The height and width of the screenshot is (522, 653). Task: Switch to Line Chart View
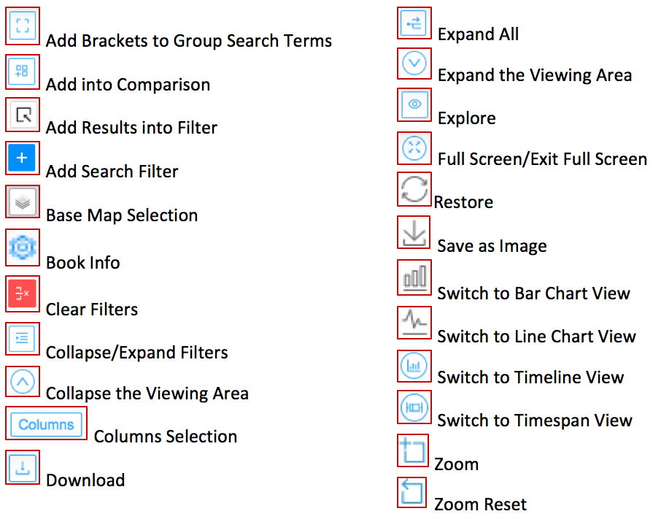(x=414, y=322)
